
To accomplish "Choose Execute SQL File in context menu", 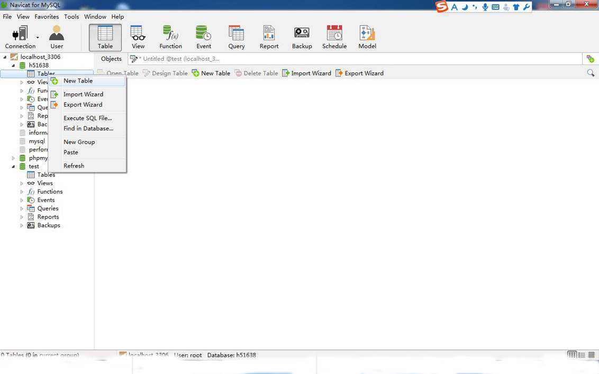I will click(87, 118).
